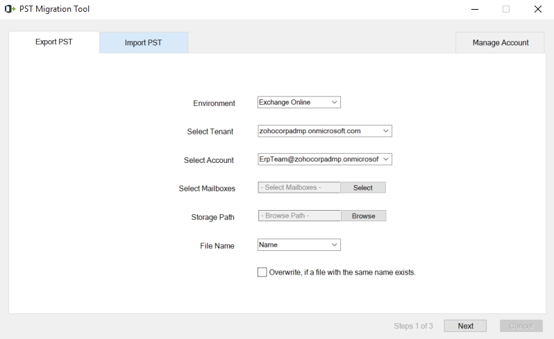Click the Steps 1 of 3 indicator

413,326
